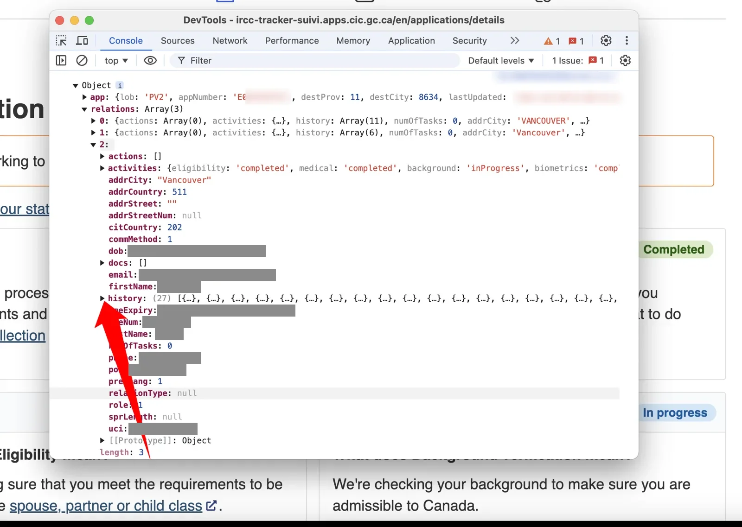Screen dimensions: 742x527
Task: Open the Application tab
Action: (411, 41)
